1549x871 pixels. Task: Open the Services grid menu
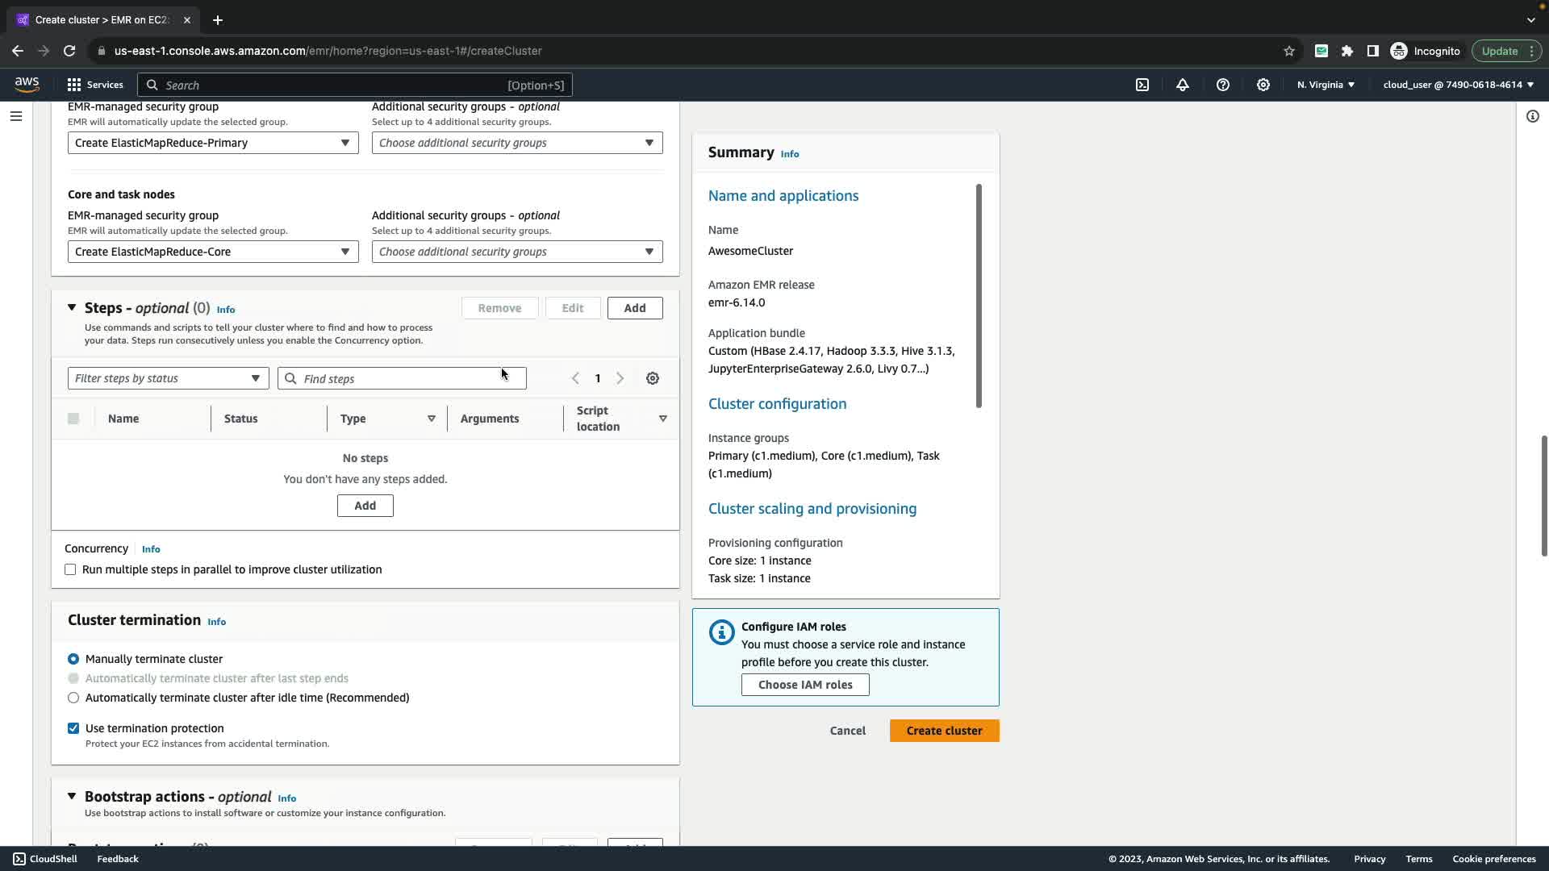point(94,85)
